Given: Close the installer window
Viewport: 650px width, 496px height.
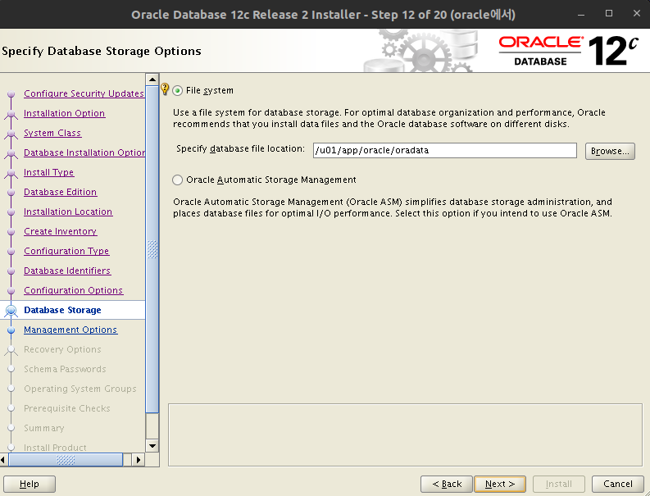Looking at the screenshot, I should coord(637,14).
